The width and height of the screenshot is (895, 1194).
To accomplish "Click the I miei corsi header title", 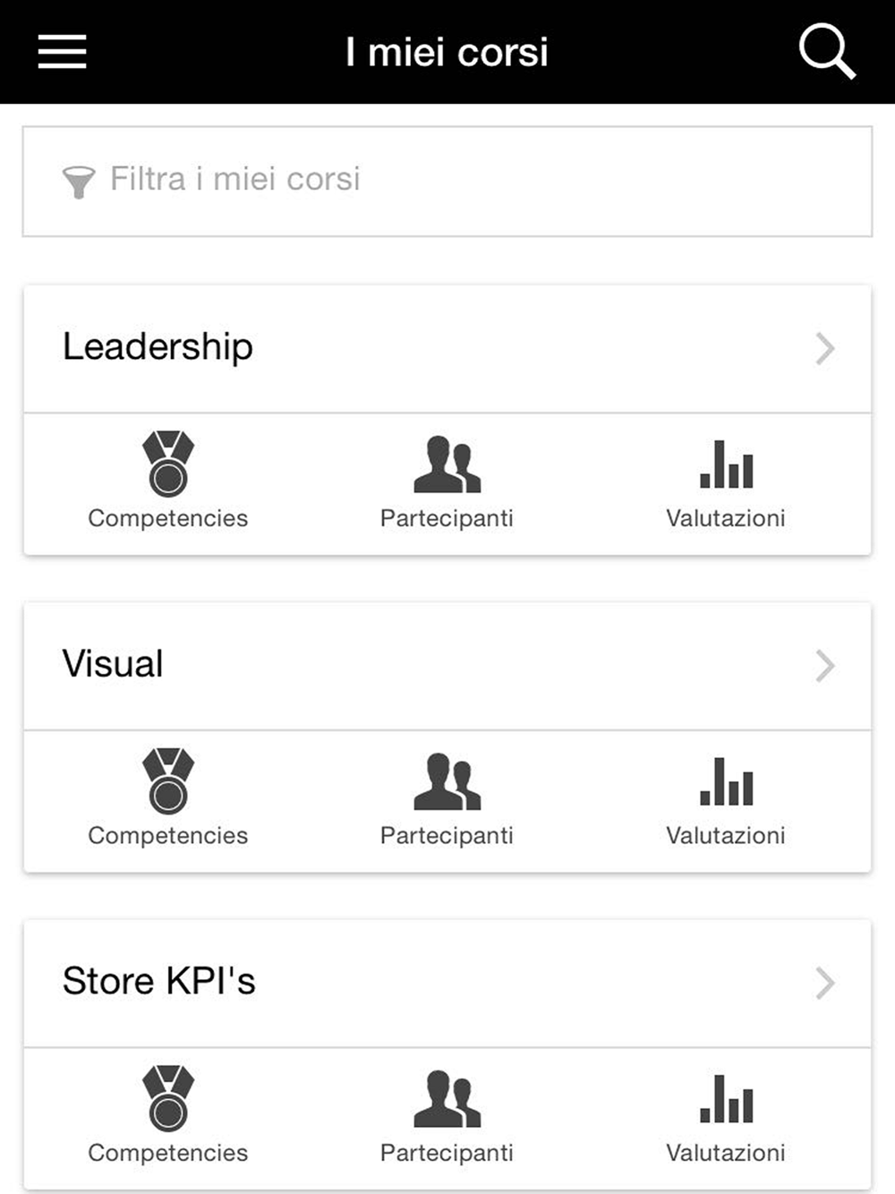I will point(447,52).
